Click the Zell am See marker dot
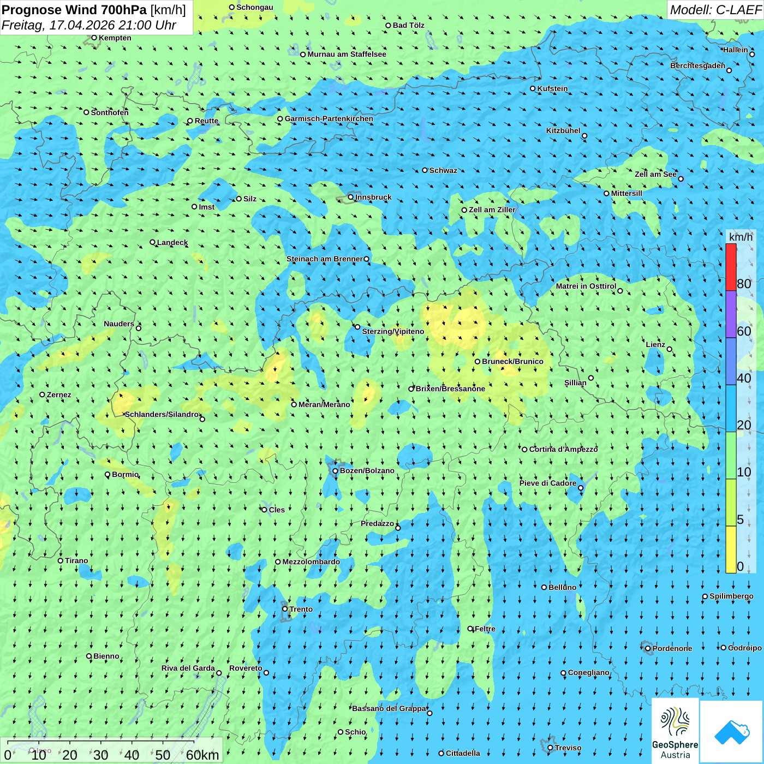The image size is (764, 764). (x=681, y=178)
